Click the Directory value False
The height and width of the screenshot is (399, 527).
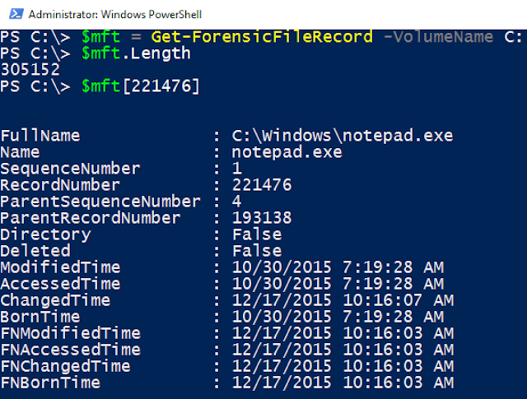(x=257, y=234)
